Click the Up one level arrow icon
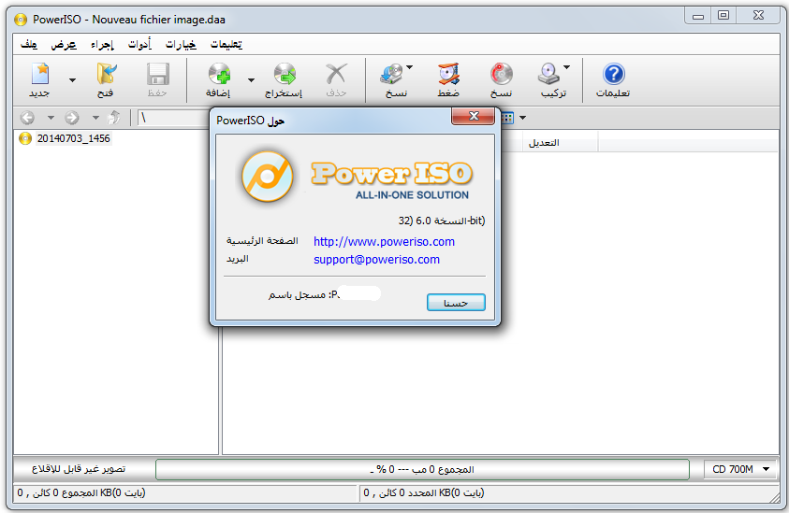 click(x=114, y=118)
